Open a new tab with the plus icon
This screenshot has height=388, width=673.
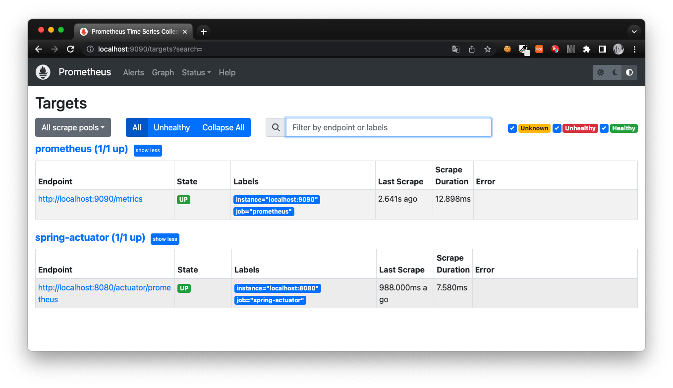[x=204, y=32]
